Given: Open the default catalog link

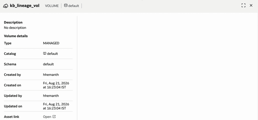Looking at the screenshot, I should (50, 54).
